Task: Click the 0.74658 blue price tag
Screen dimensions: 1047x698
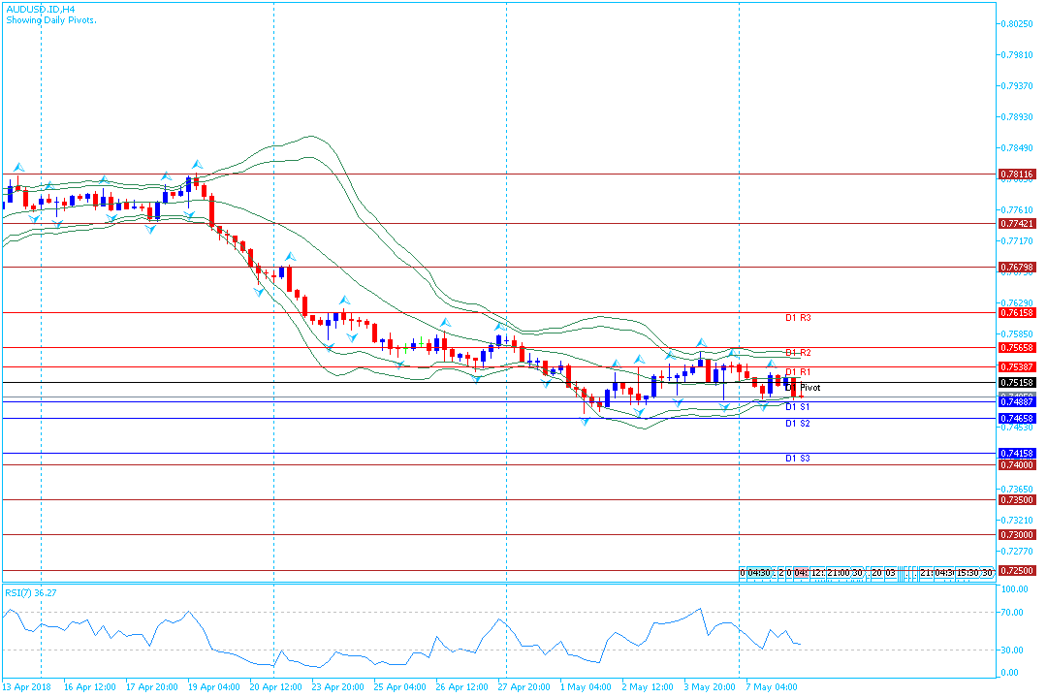Action: (1016, 418)
